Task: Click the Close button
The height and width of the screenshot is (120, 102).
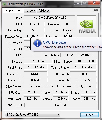Action: 90,115
